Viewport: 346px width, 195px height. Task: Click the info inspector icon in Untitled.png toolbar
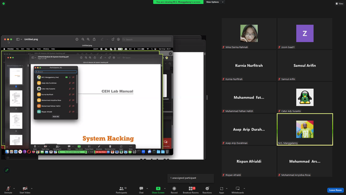(x=77, y=40)
